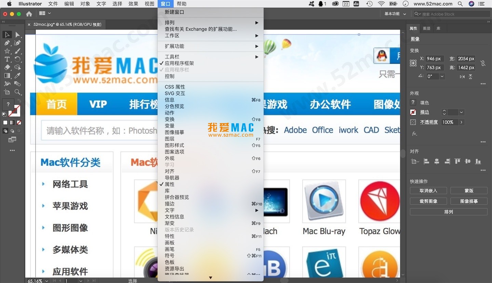The image size is (492, 283).
Task: Expand the opacity slider arrow
Action: 462,122
